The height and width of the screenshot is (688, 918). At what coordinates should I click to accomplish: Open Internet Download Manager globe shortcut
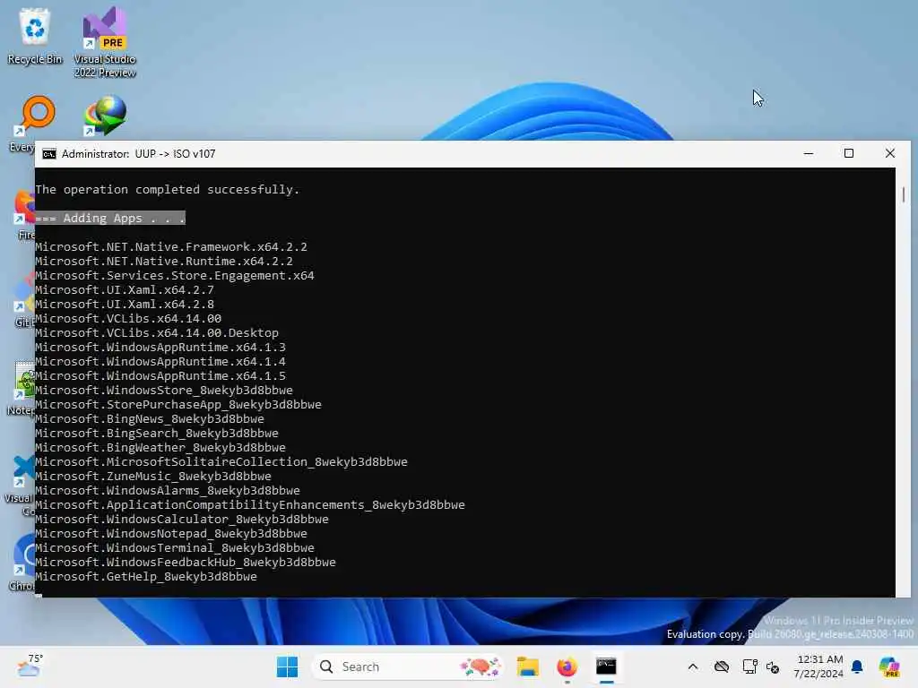click(106, 116)
